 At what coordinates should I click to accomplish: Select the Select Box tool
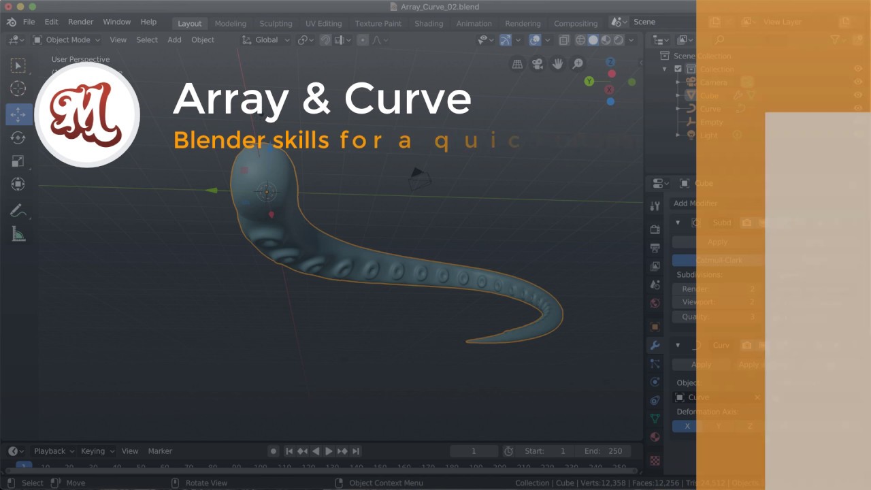click(18, 65)
